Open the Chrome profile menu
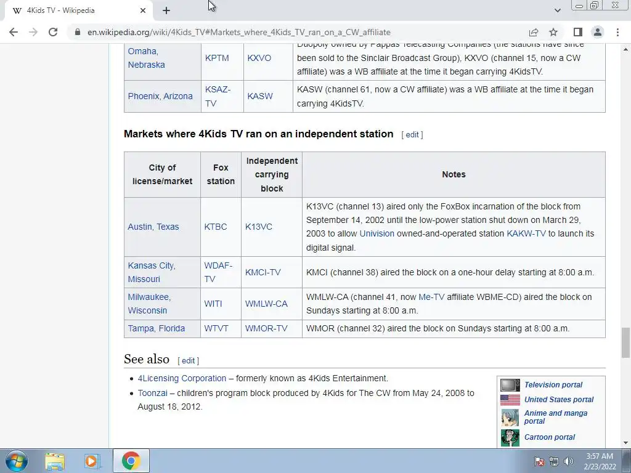The image size is (631, 473). pos(598,32)
